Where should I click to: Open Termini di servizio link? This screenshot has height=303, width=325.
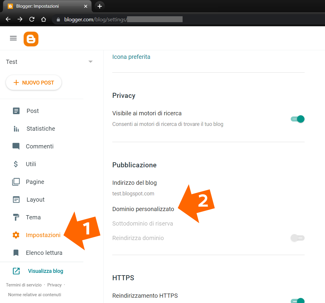(24, 285)
